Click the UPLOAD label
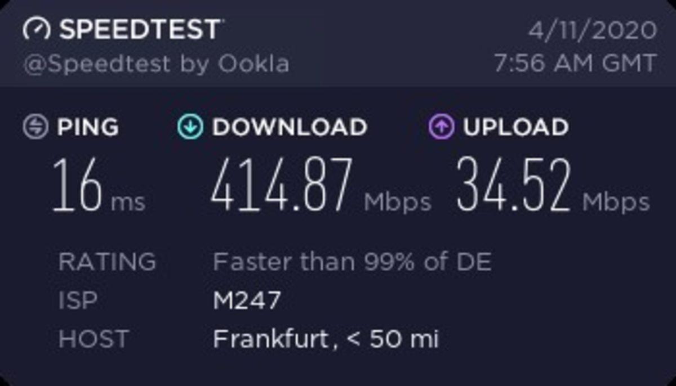 515,128
